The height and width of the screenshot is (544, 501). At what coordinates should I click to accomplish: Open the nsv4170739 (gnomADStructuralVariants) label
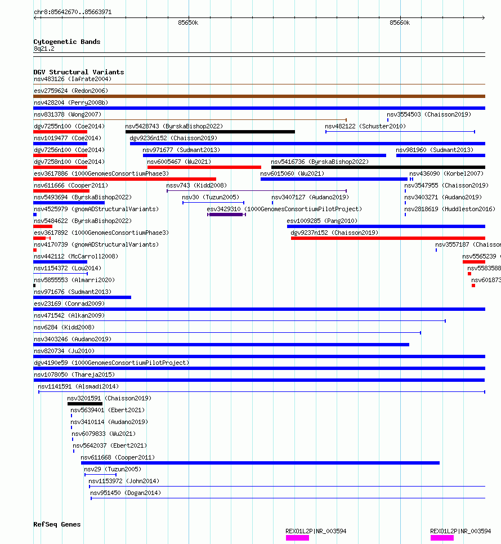coord(96,244)
